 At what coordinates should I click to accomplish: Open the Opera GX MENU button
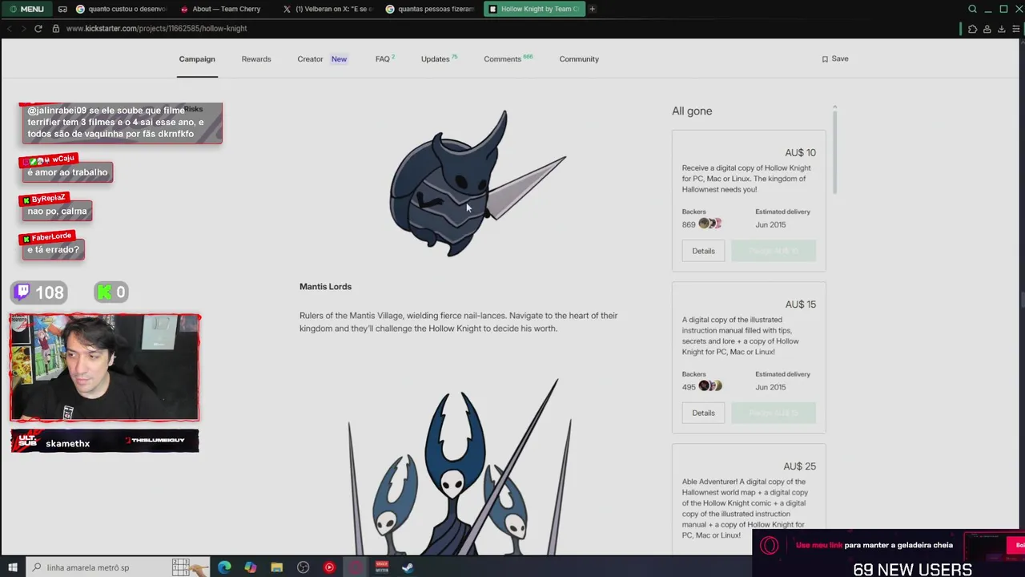tap(27, 9)
